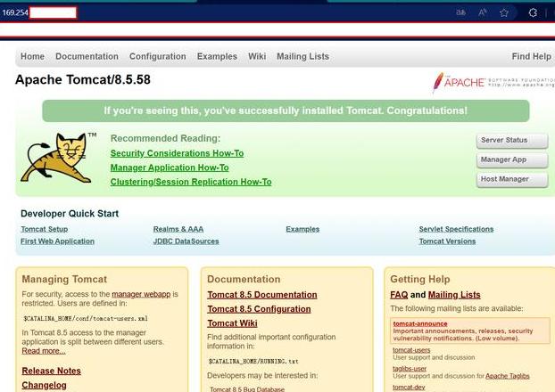Add page to favorites with star icon
Image resolution: width=555 pixels, height=392 pixels.
tap(504, 13)
